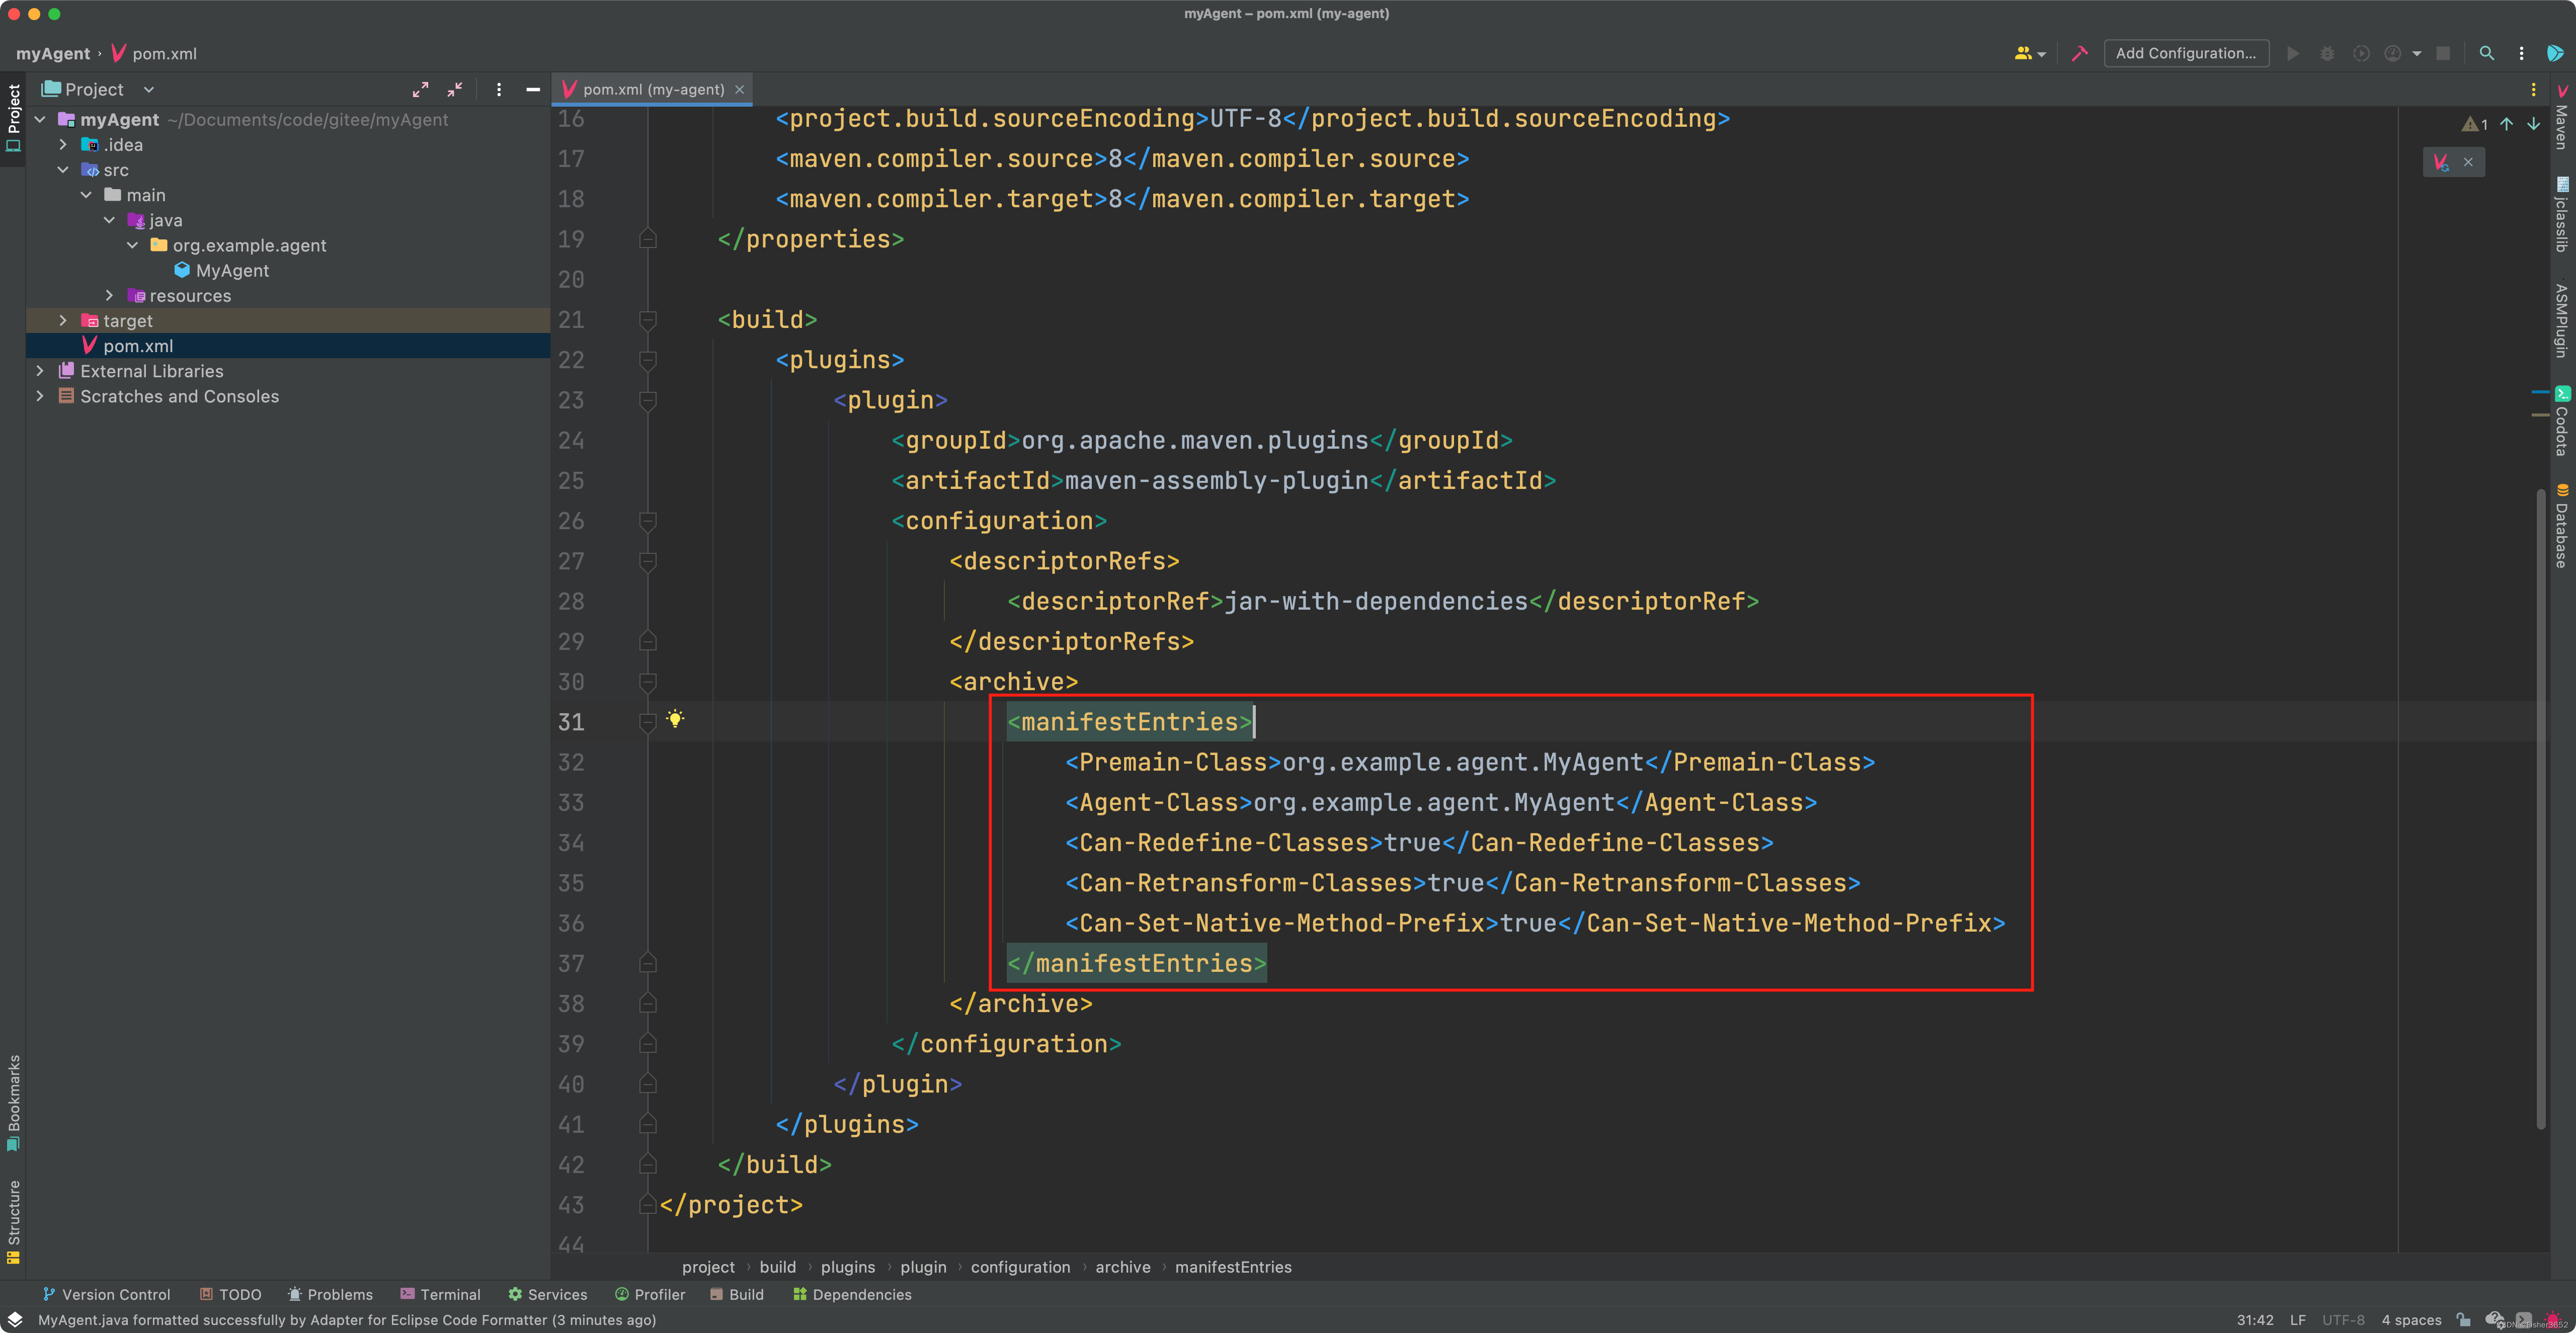Expand the resources folder
The width and height of the screenshot is (2576, 1333).
click(109, 296)
